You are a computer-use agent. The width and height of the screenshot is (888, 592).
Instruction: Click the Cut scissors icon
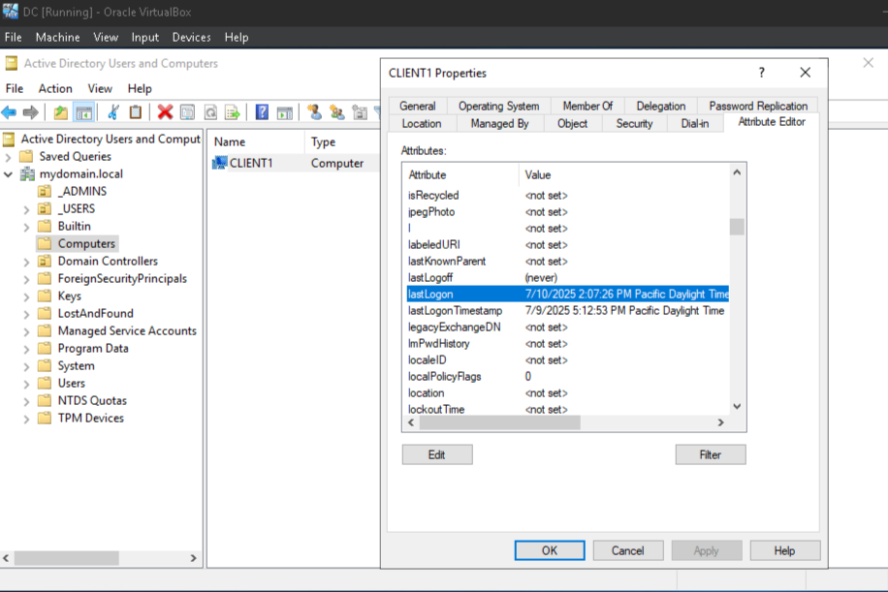point(113,112)
